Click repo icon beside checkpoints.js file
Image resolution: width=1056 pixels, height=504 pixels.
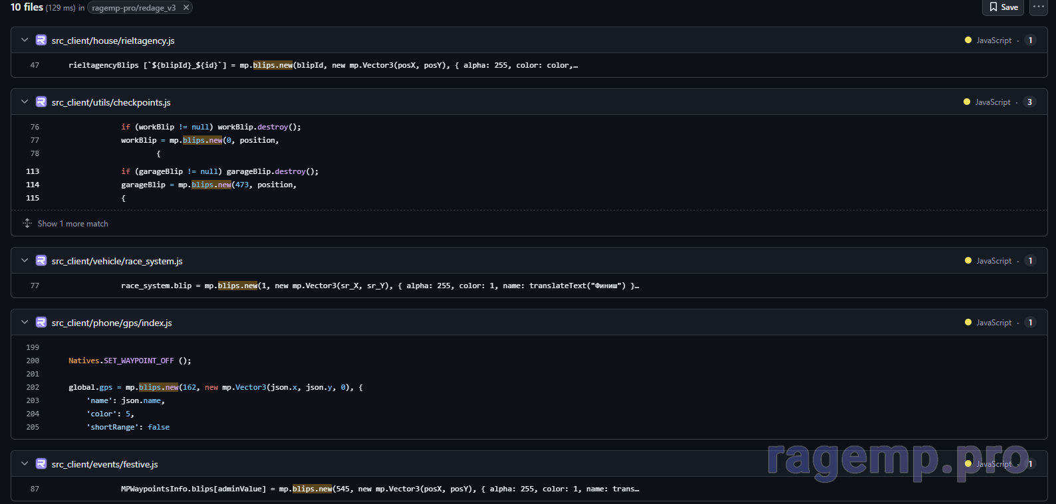pos(41,102)
